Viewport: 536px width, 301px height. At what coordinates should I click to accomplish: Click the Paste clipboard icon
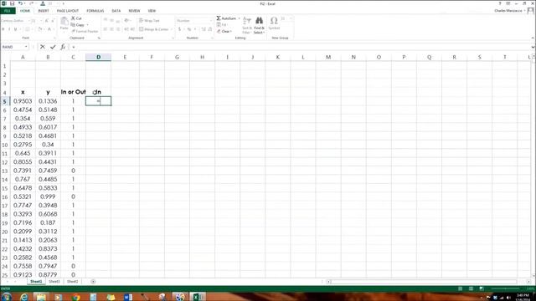click(x=64, y=22)
